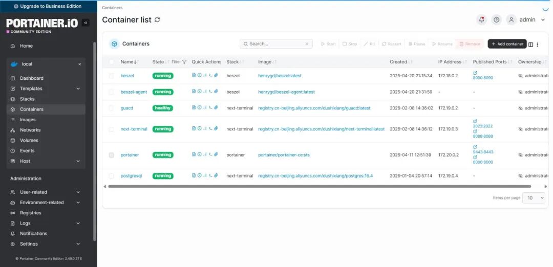
Task: Click attach icon for guacd container
Action: (x=216, y=107)
